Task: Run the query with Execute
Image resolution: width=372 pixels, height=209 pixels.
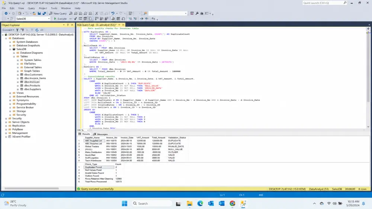Action: click(60, 19)
